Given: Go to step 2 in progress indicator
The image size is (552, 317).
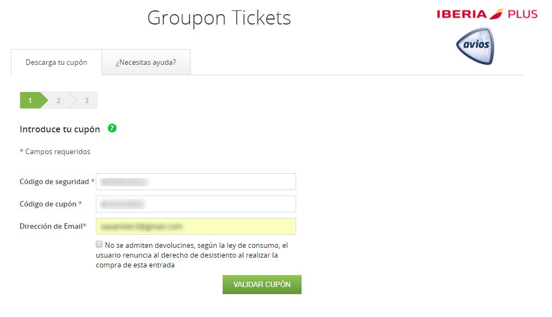Looking at the screenshot, I should pyautogui.click(x=58, y=100).
